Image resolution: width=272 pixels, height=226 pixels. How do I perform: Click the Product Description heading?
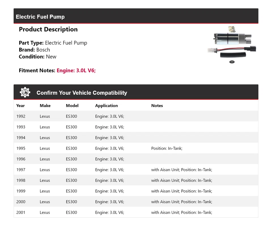pyautogui.click(x=48, y=29)
